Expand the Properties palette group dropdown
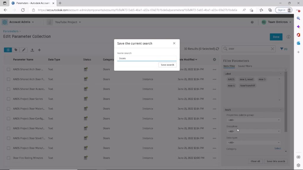The image size is (303, 170). 253,120
